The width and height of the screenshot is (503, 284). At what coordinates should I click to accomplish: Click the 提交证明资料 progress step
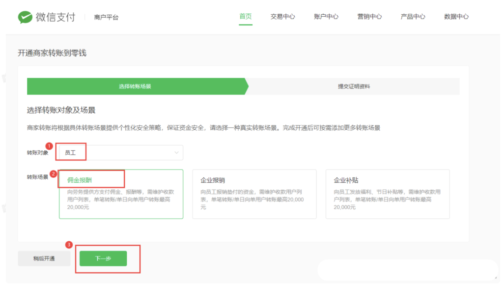pyautogui.click(x=354, y=86)
